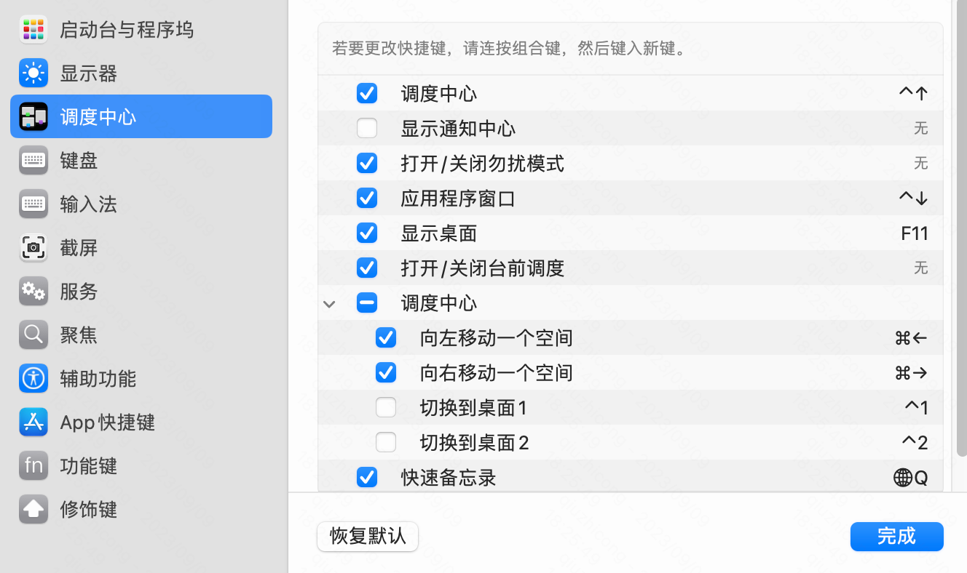Select 启动台与程序坞 in sidebar
Screen dimensions: 967x573
141,29
